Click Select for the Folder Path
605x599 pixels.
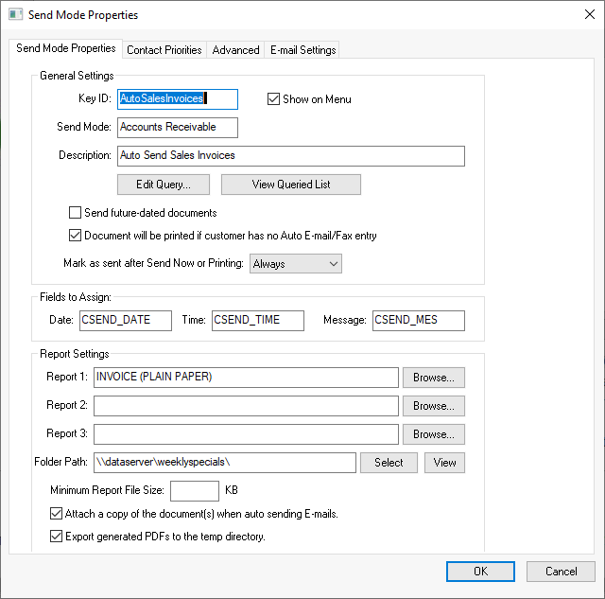[x=389, y=463]
